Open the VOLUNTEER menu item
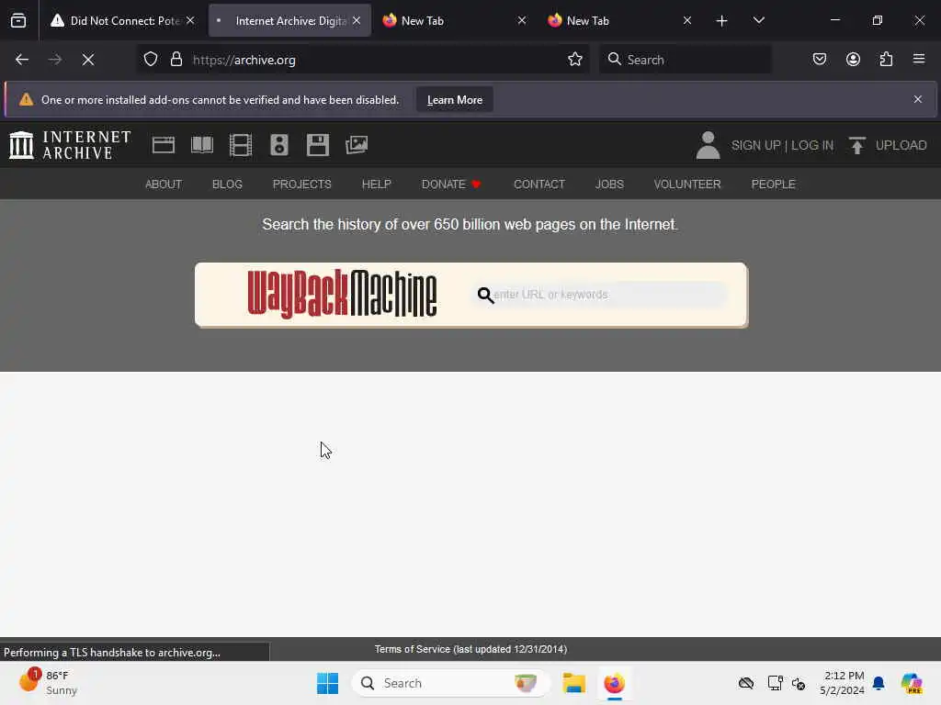 (x=687, y=184)
